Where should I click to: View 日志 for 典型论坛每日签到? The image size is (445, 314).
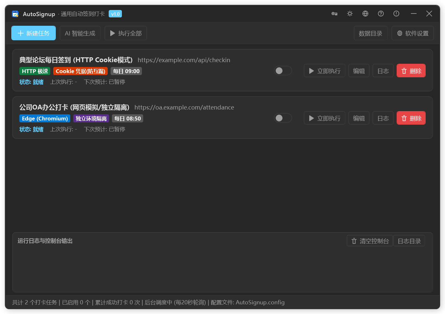pos(383,71)
